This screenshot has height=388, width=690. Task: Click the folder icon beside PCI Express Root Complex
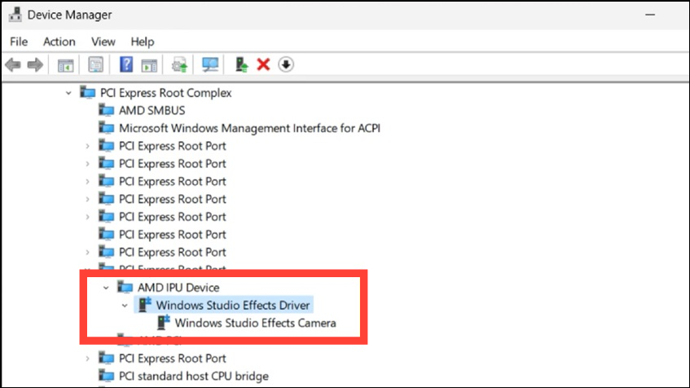coord(87,92)
